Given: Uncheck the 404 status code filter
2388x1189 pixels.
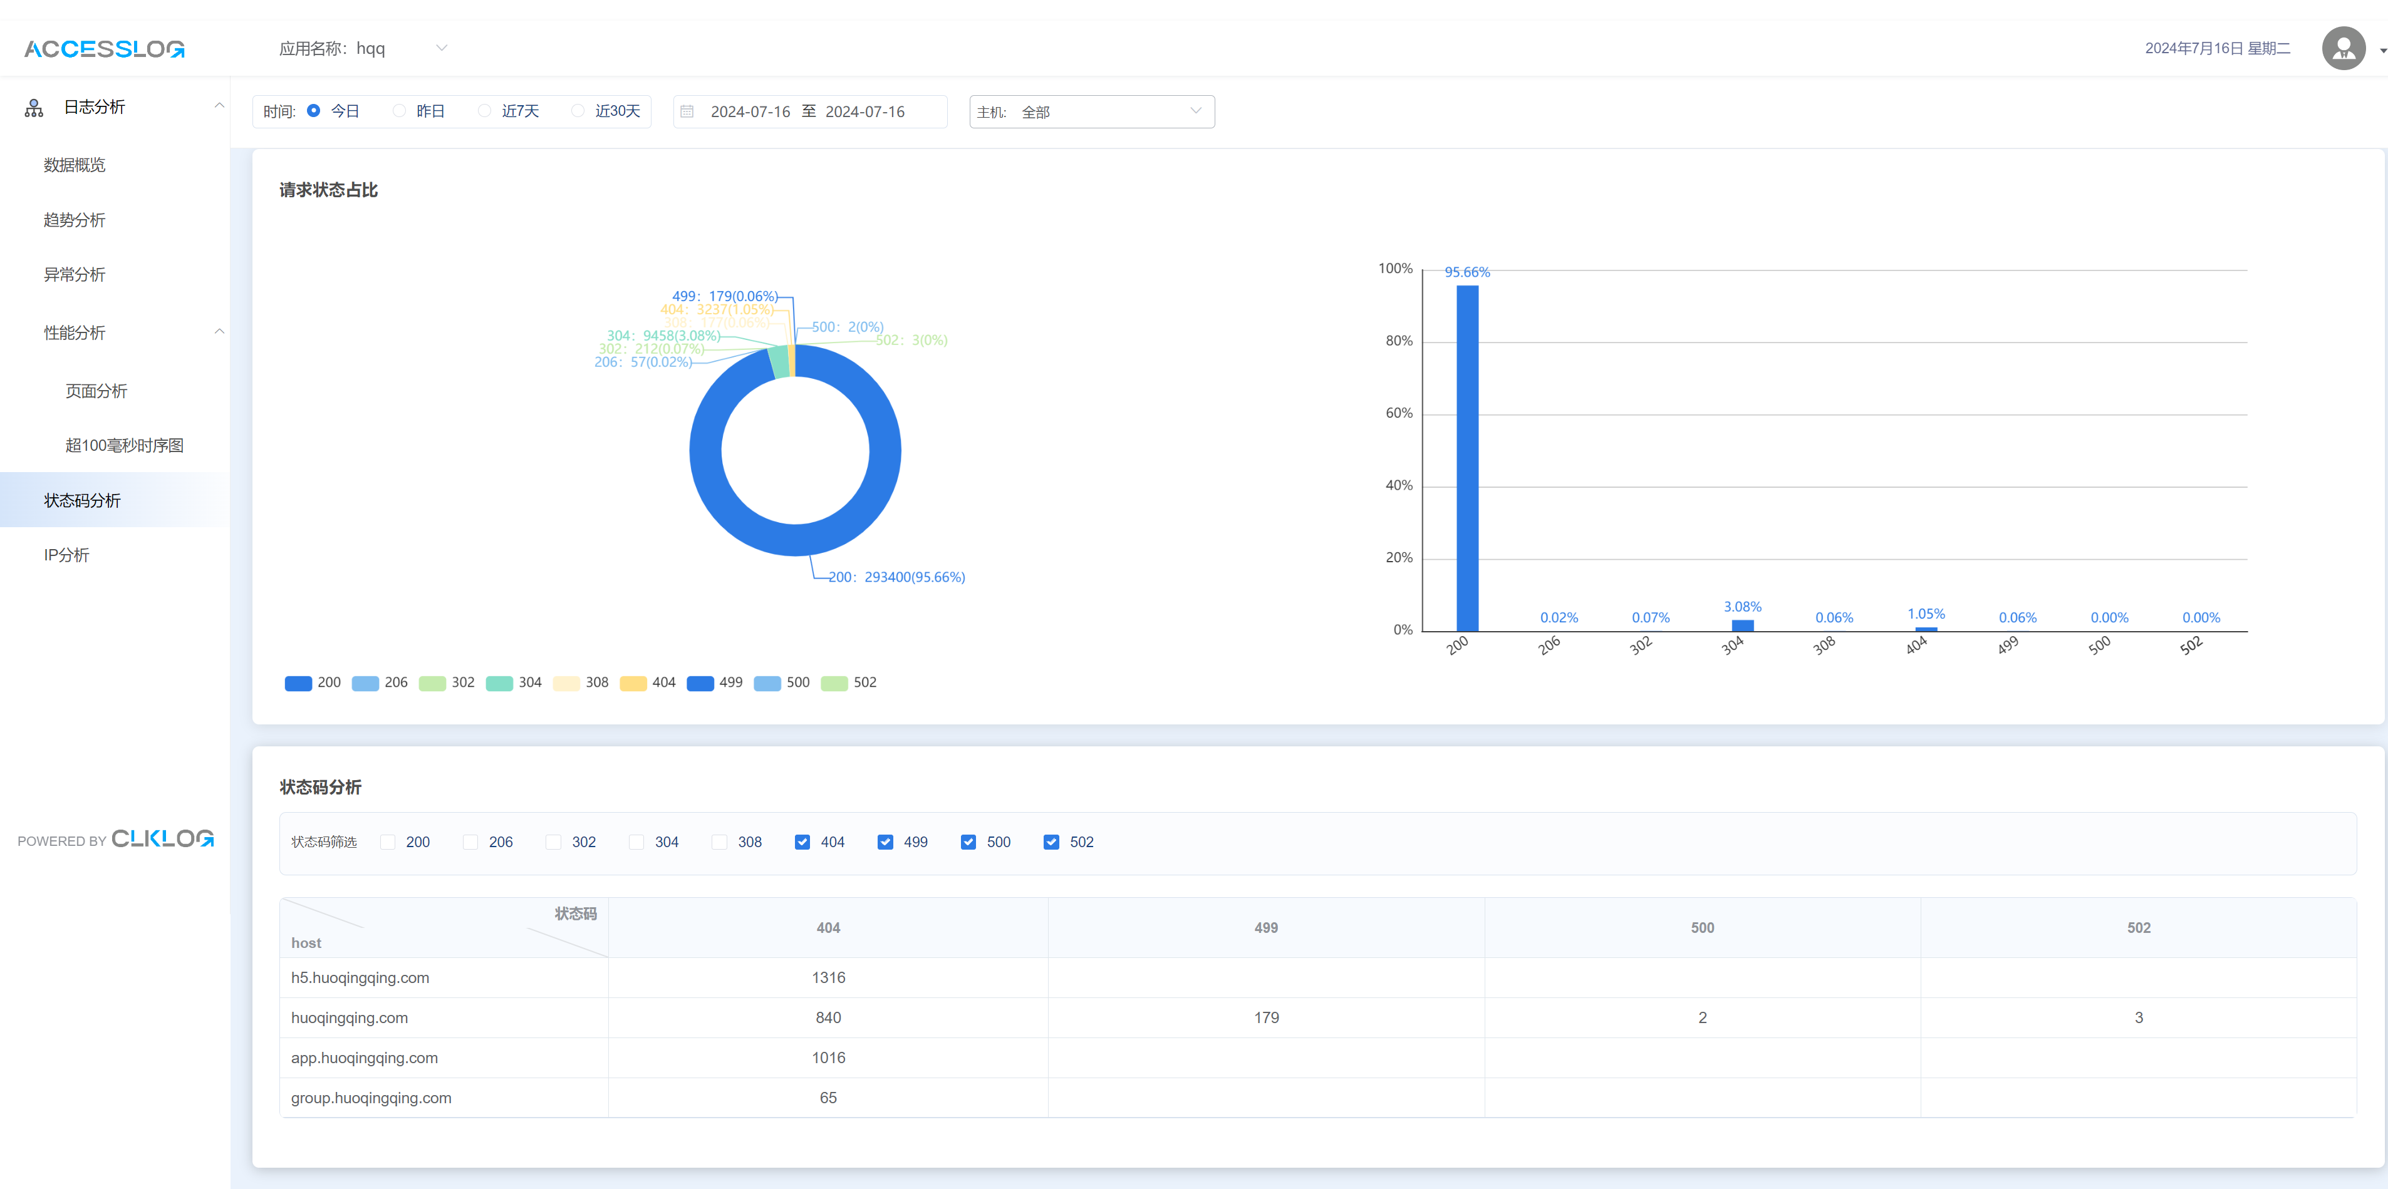Looking at the screenshot, I should 802,842.
